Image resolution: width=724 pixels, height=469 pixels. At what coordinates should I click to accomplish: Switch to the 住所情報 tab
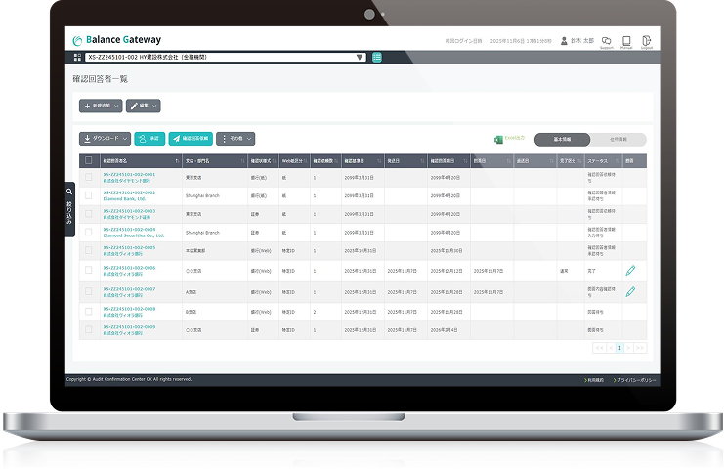616,139
